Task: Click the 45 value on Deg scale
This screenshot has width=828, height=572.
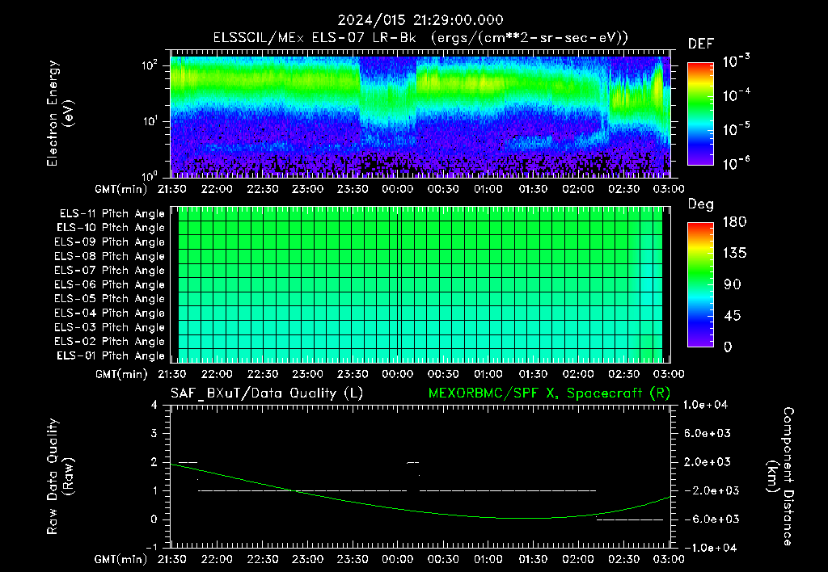Action: 733,316
